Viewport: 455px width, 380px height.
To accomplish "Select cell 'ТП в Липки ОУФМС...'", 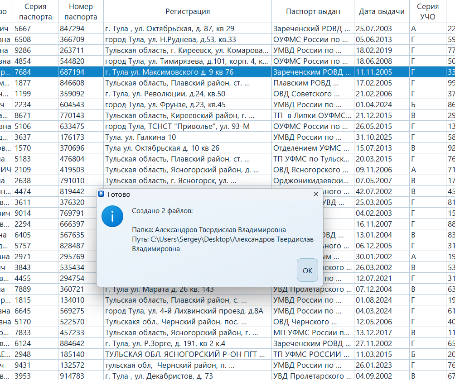I will 313,115.
